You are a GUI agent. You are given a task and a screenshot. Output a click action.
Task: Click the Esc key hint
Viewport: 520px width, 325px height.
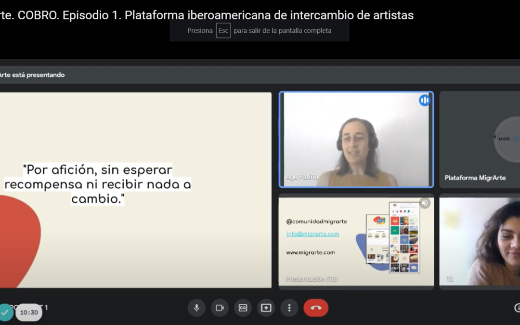(223, 30)
